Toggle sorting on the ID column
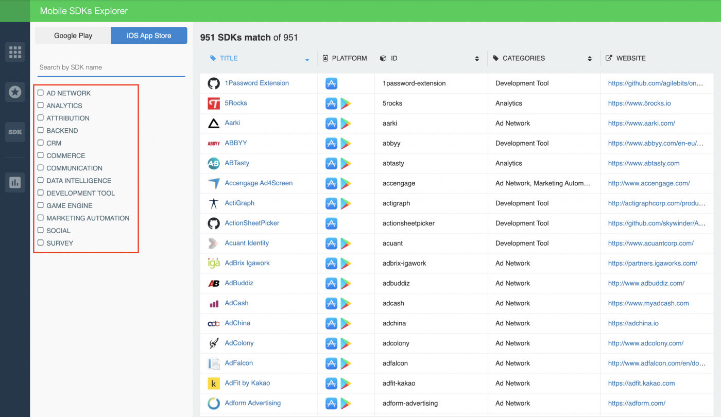 point(476,58)
